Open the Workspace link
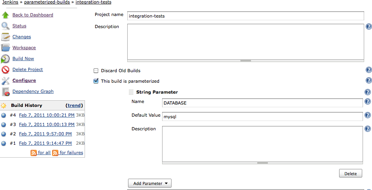 coord(24,48)
